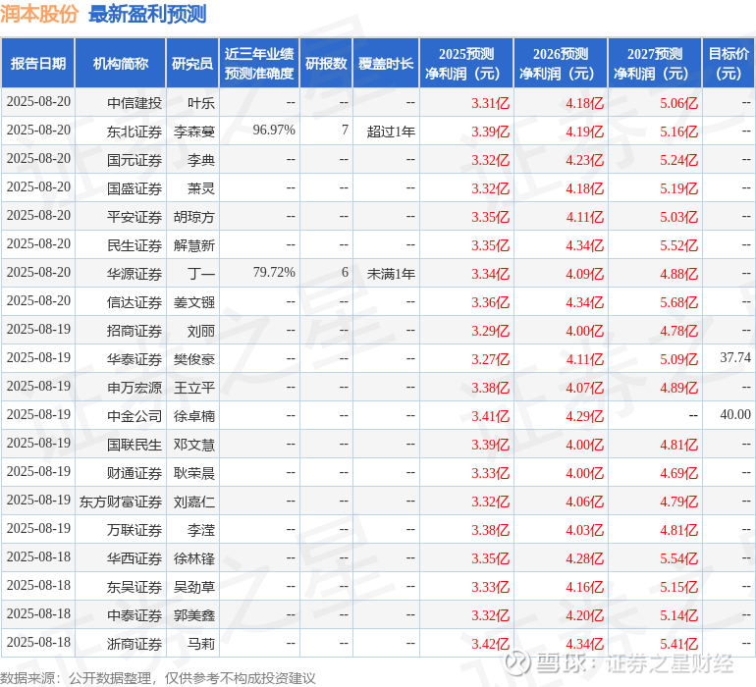Click target price 37.74
The height and width of the screenshot is (687, 756).
pos(735,357)
